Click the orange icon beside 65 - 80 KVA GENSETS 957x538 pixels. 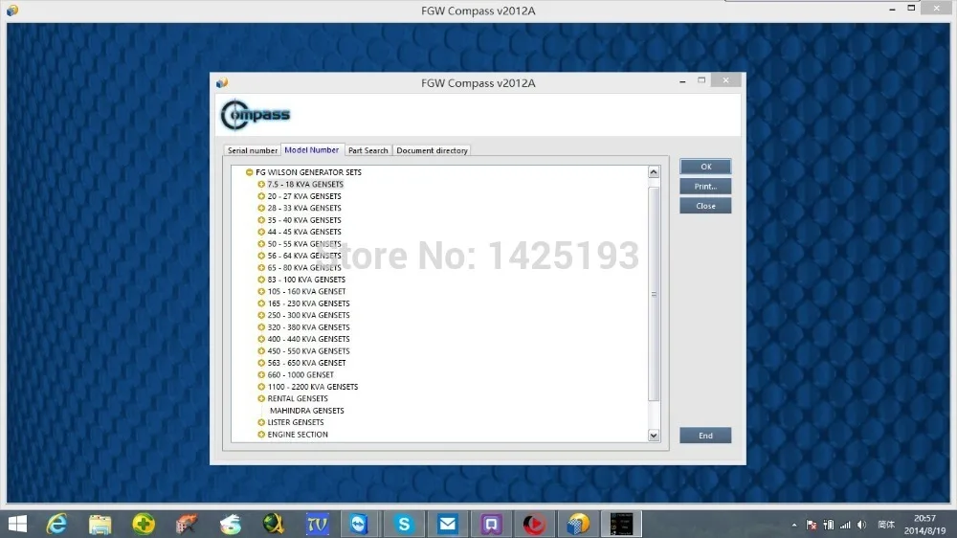(x=261, y=267)
